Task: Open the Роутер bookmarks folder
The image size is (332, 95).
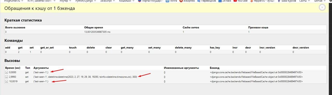Action: 65,1
